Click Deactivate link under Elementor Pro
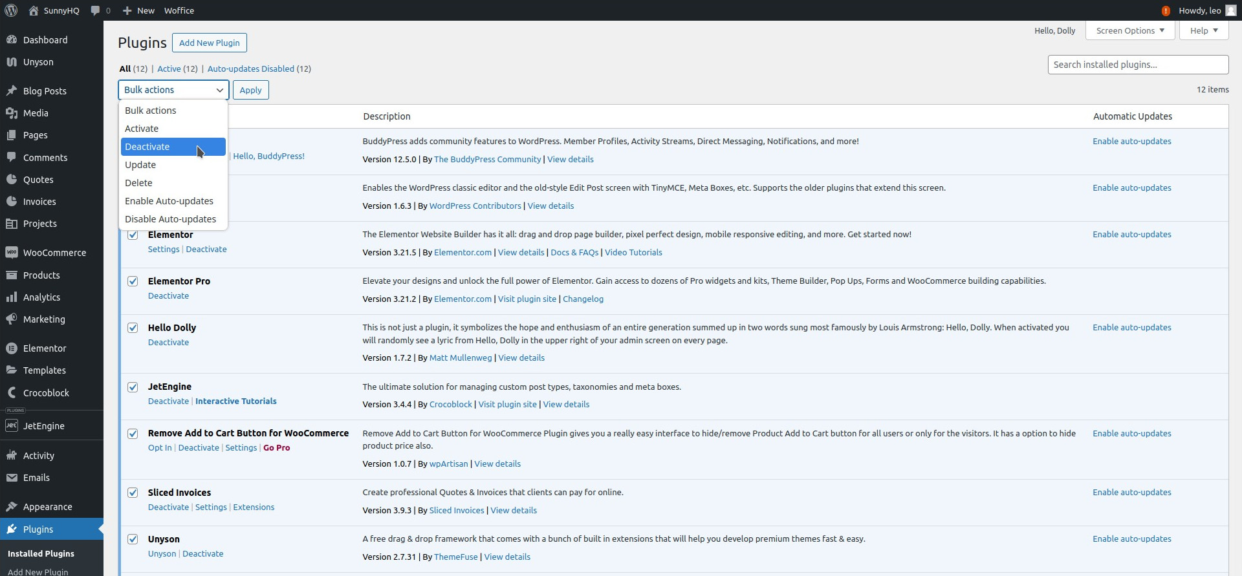Image resolution: width=1242 pixels, height=576 pixels. click(168, 295)
